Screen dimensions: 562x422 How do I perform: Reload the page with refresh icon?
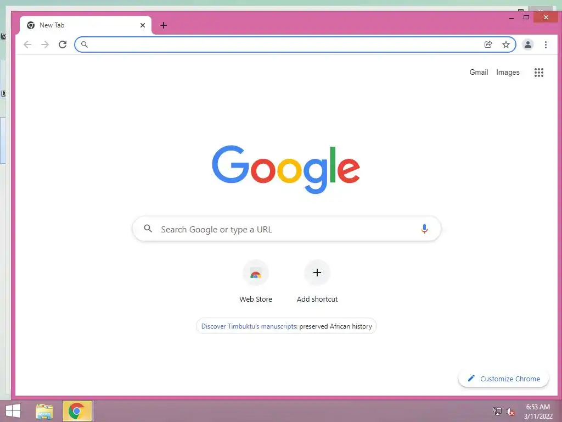(63, 45)
